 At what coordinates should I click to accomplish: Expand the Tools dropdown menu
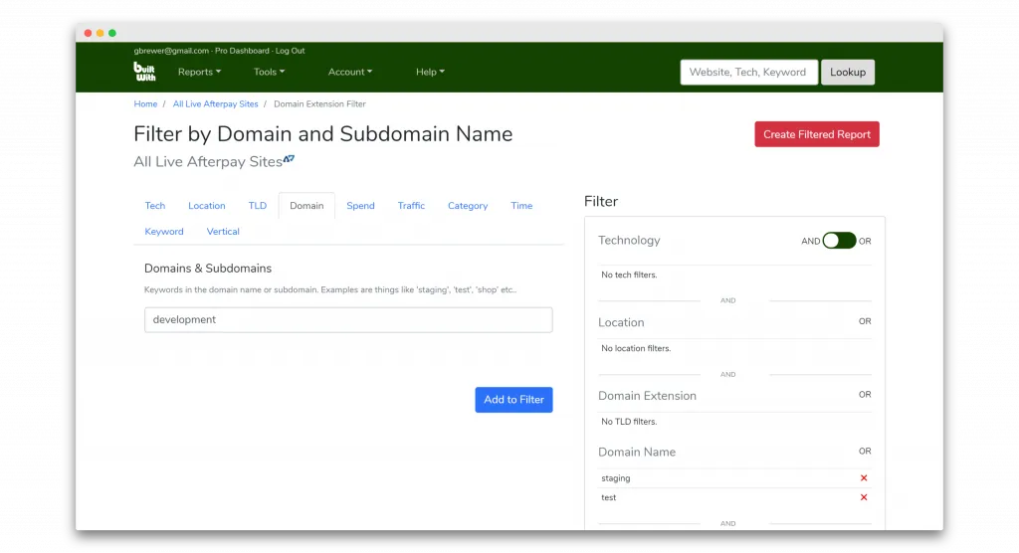[x=269, y=72]
